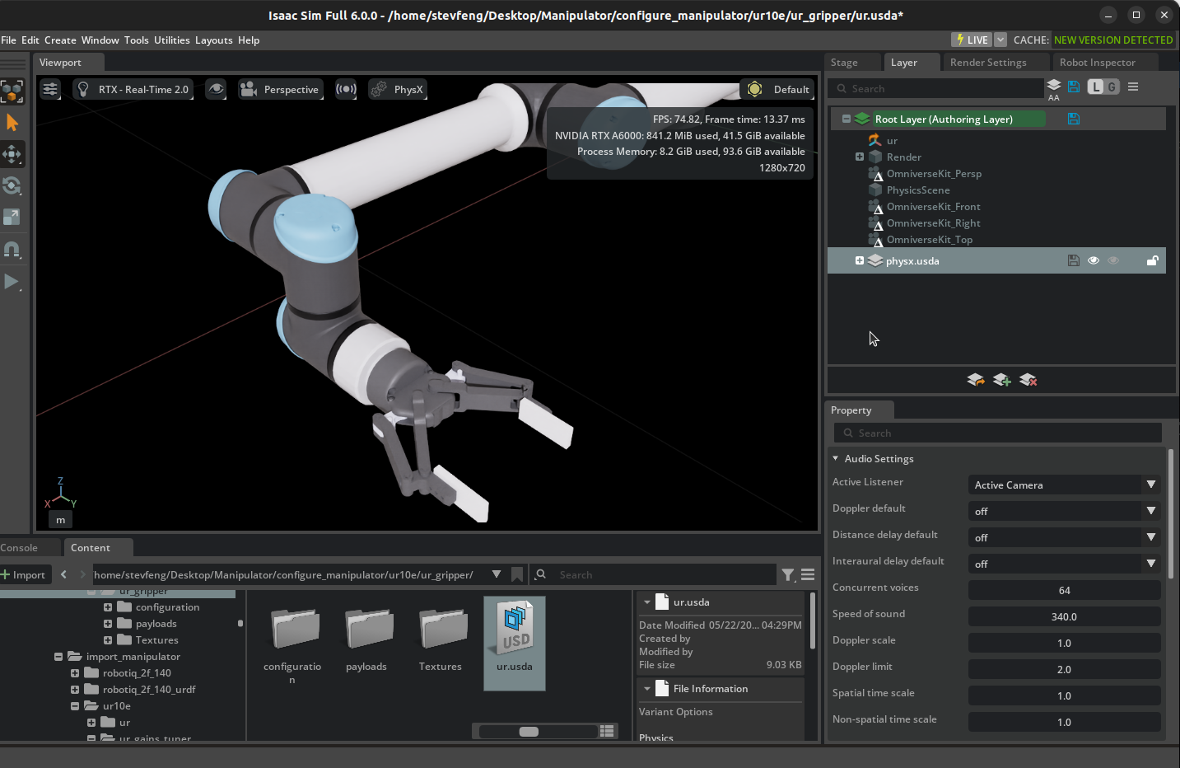Image resolution: width=1180 pixels, height=768 pixels.
Task: Toggle physx.usda layer visibility eye
Action: pyautogui.click(x=1094, y=260)
